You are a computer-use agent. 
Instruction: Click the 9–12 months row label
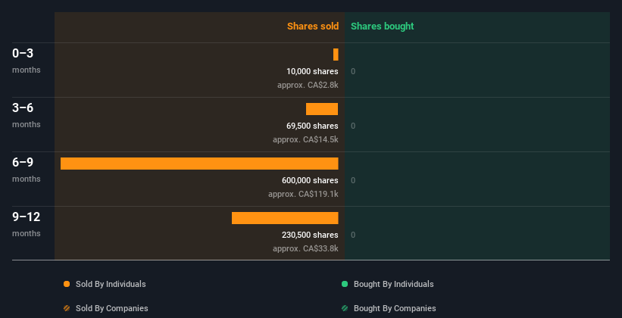click(x=27, y=224)
